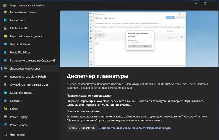Click the Power Display monitor icon
This screenshot has height=140, width=219.
(5, 117)
